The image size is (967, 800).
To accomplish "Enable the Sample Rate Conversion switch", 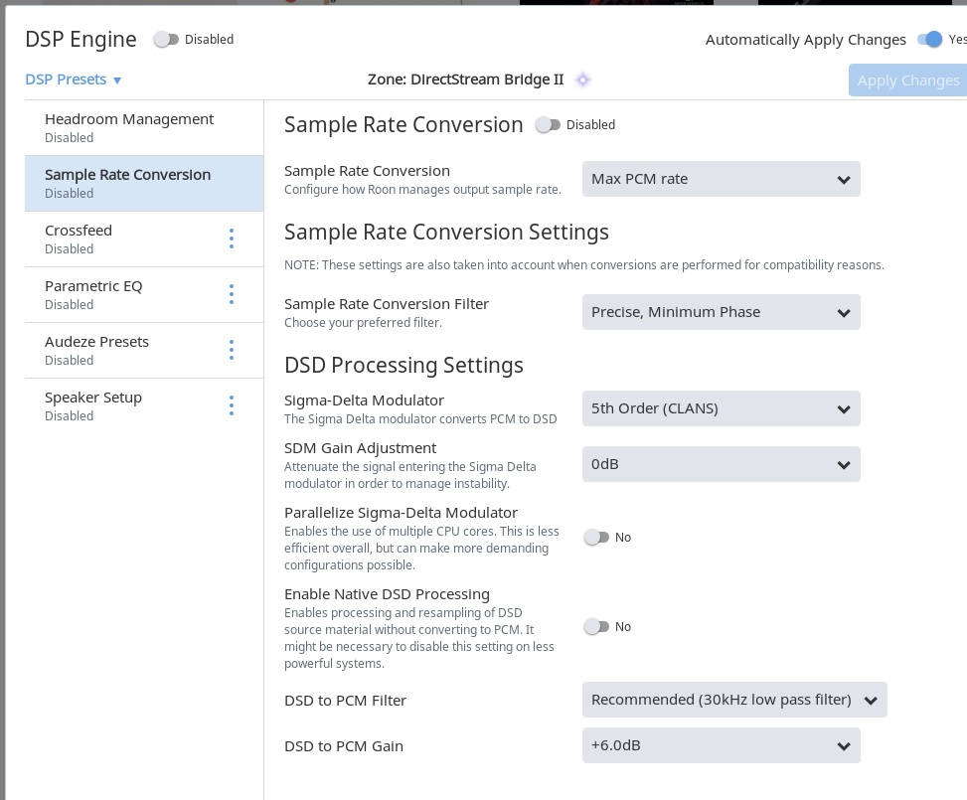I will (x=548, y=125).
